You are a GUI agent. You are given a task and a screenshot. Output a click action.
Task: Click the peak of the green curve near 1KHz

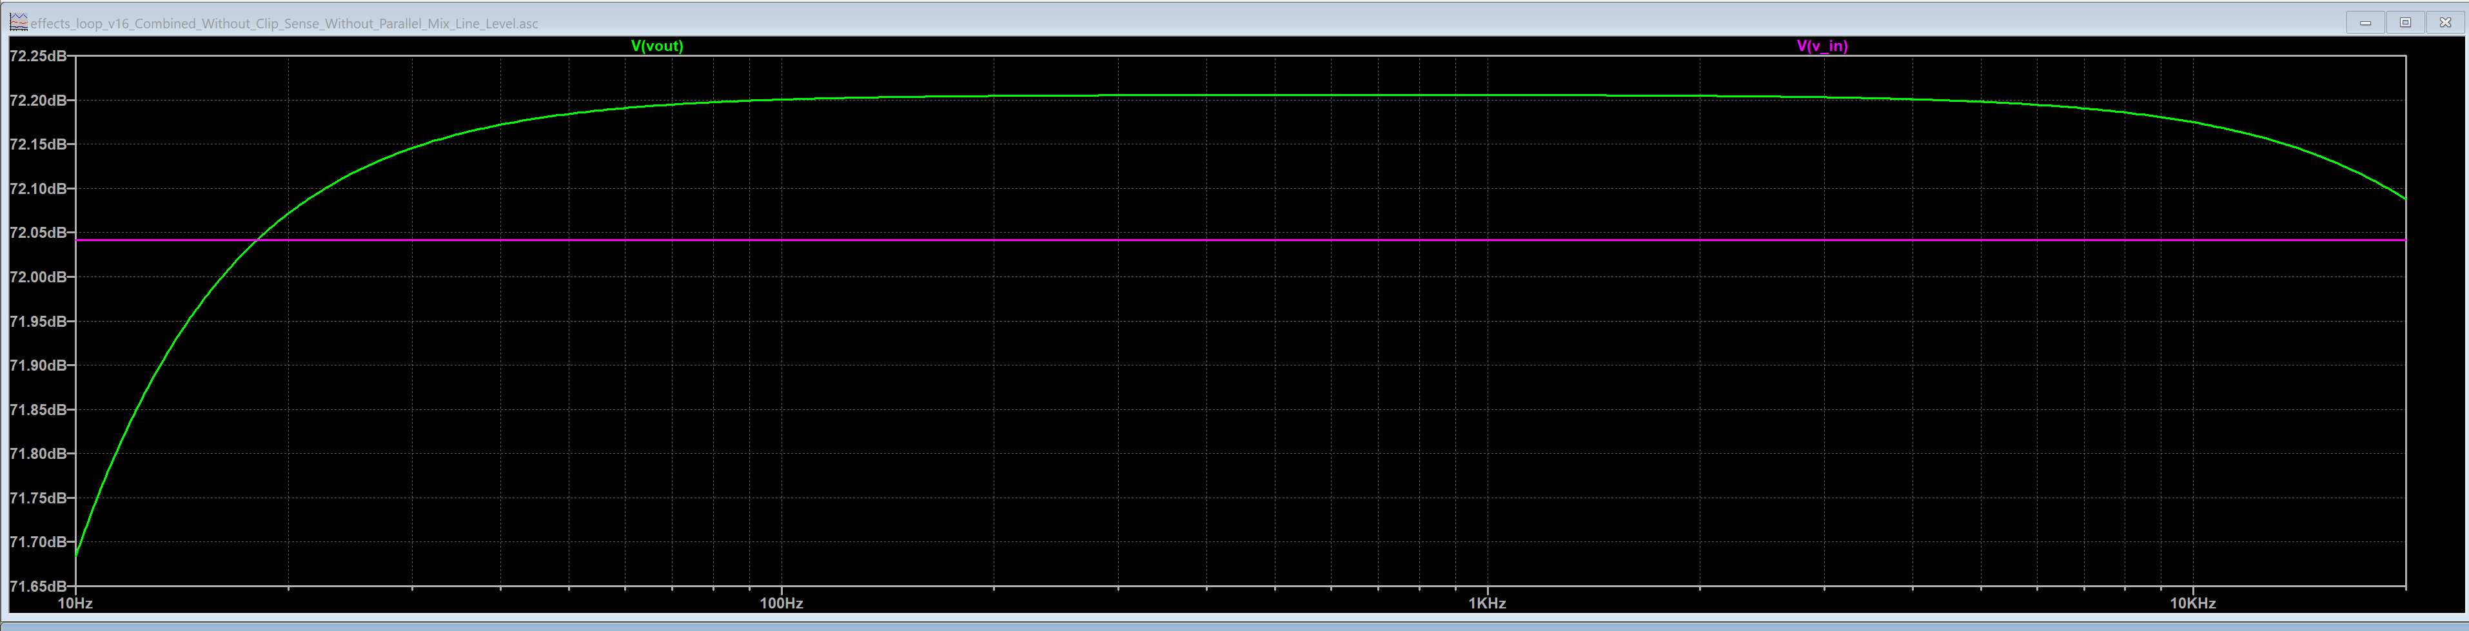(1488, 97)
